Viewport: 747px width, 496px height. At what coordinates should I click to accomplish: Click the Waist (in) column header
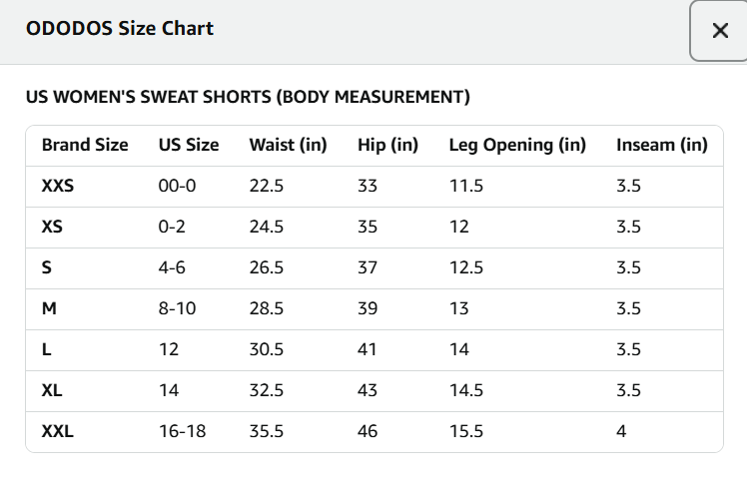pos(288,145)
